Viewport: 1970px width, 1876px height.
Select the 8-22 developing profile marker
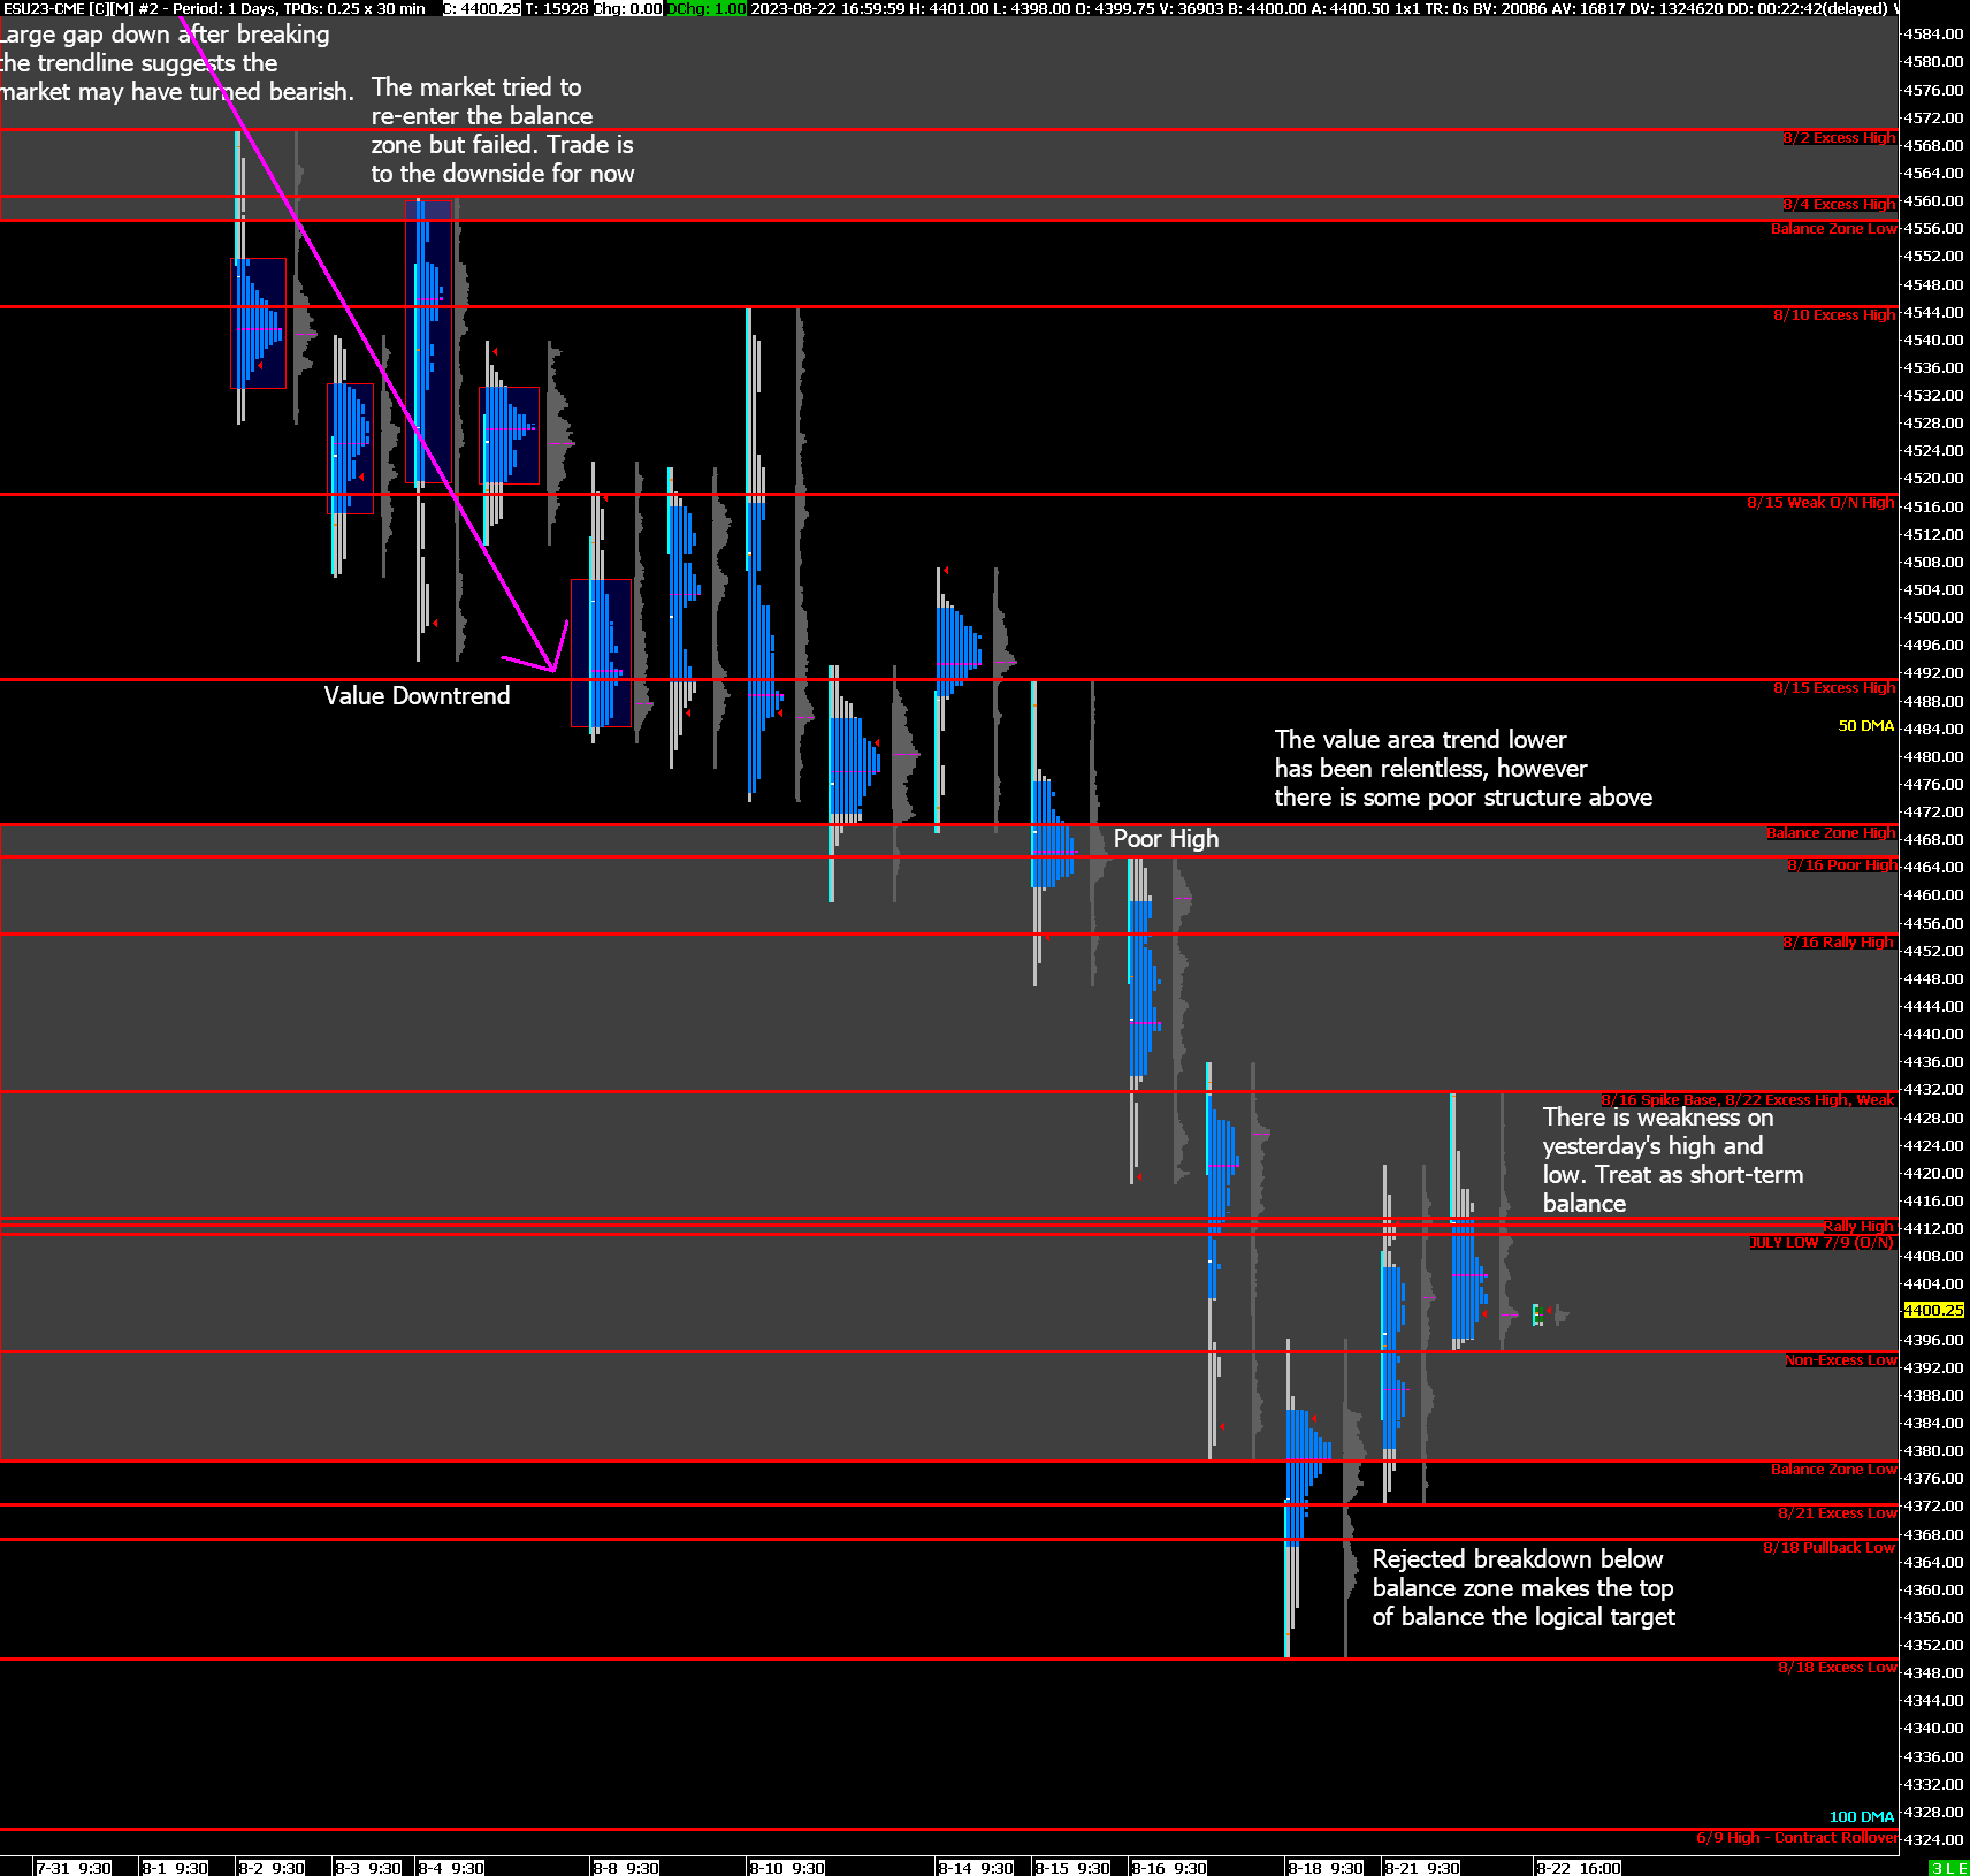click(1538, 1315)
